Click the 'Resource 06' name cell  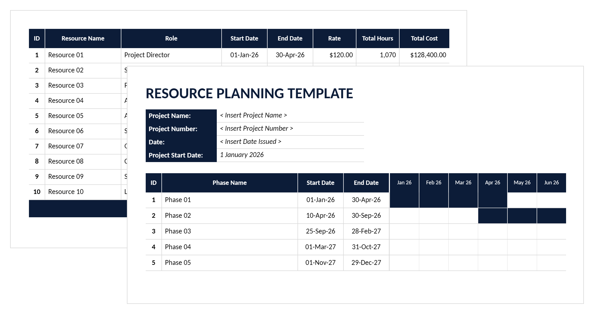point(83,131)
